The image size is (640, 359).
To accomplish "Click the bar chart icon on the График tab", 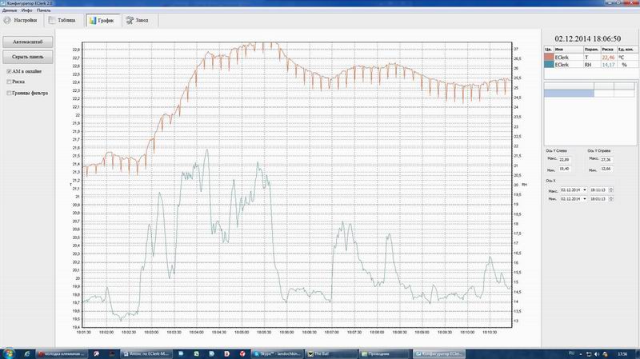I will (92, 20).
